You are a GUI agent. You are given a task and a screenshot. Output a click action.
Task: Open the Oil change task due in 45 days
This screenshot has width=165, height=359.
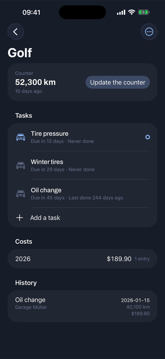[x=82, y=194]
